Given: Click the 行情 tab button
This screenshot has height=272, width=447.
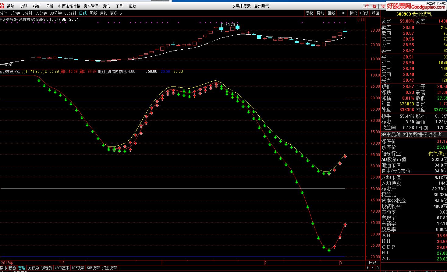Looking at the screenshot, I should point(371,6).
